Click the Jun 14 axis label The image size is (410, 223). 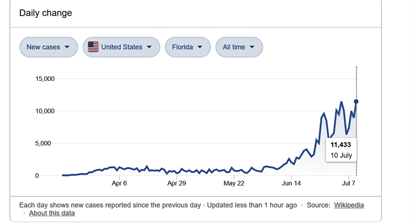pos(291,183)
